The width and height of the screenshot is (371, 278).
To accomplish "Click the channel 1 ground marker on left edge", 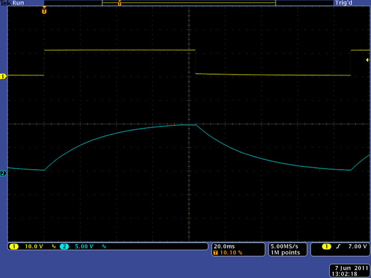I will (x=3, y=76).
